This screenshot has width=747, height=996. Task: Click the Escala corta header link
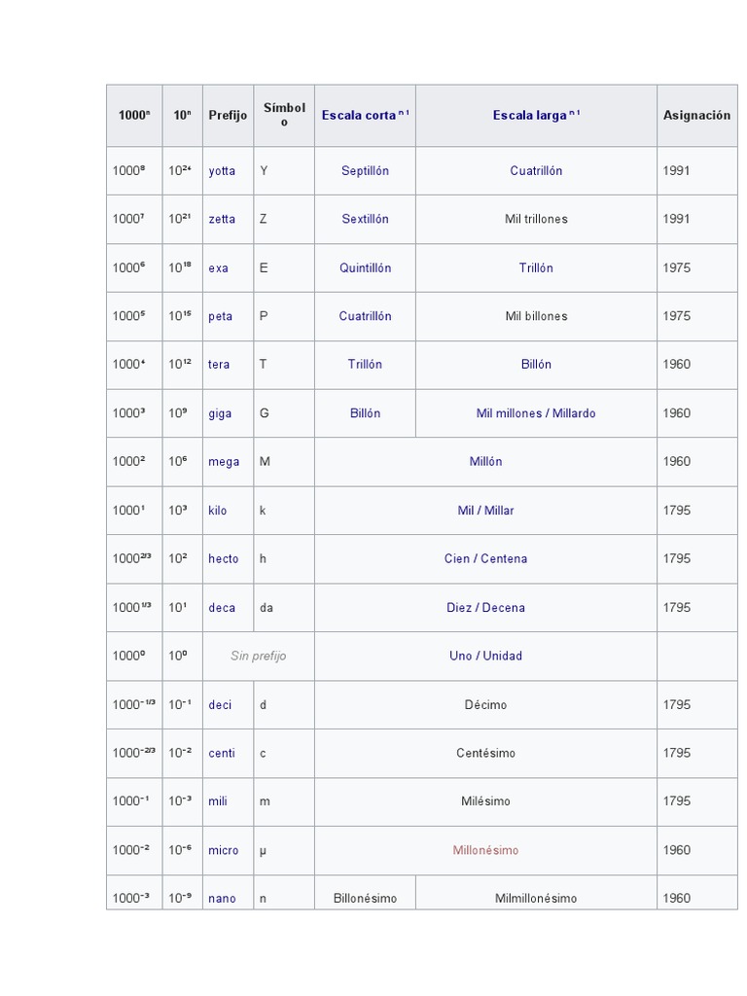pyautogui.click(x=359, y=115)
